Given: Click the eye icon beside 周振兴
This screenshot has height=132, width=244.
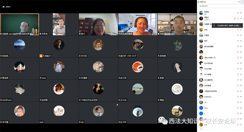Looking at the screenshot, I should (235, 19).
